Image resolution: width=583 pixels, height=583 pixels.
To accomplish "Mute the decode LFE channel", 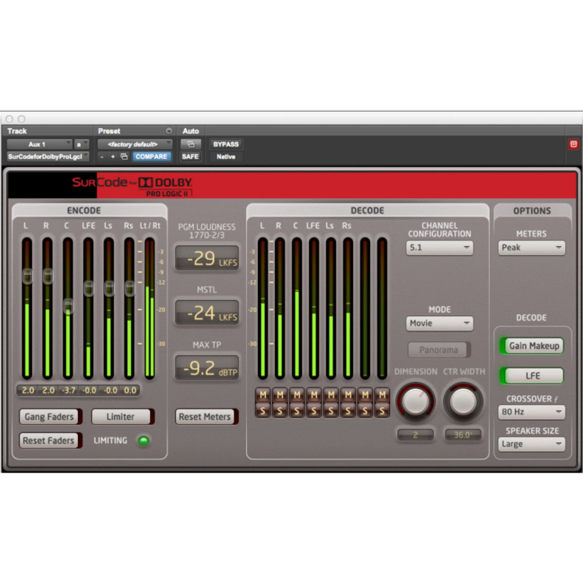I will tap(314, 395).
